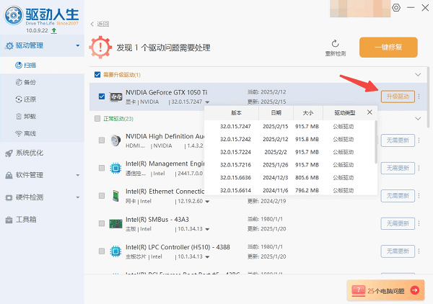Image resolution: width=433 pixels, height=304 pixels.
Task: Click the three-dot menu beside 升级驱动
Action: pyautogui.click(x=419, y=97)
